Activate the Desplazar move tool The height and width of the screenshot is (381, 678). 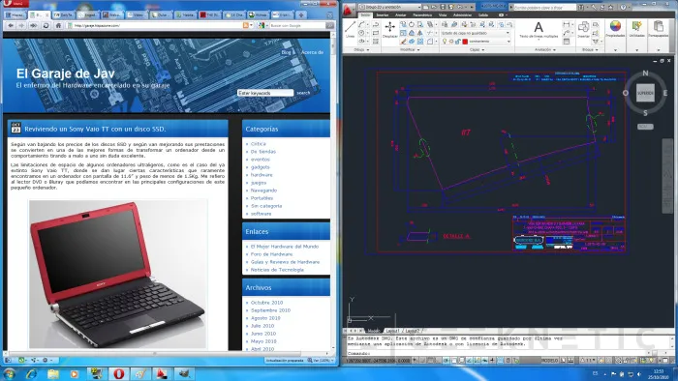389,30
